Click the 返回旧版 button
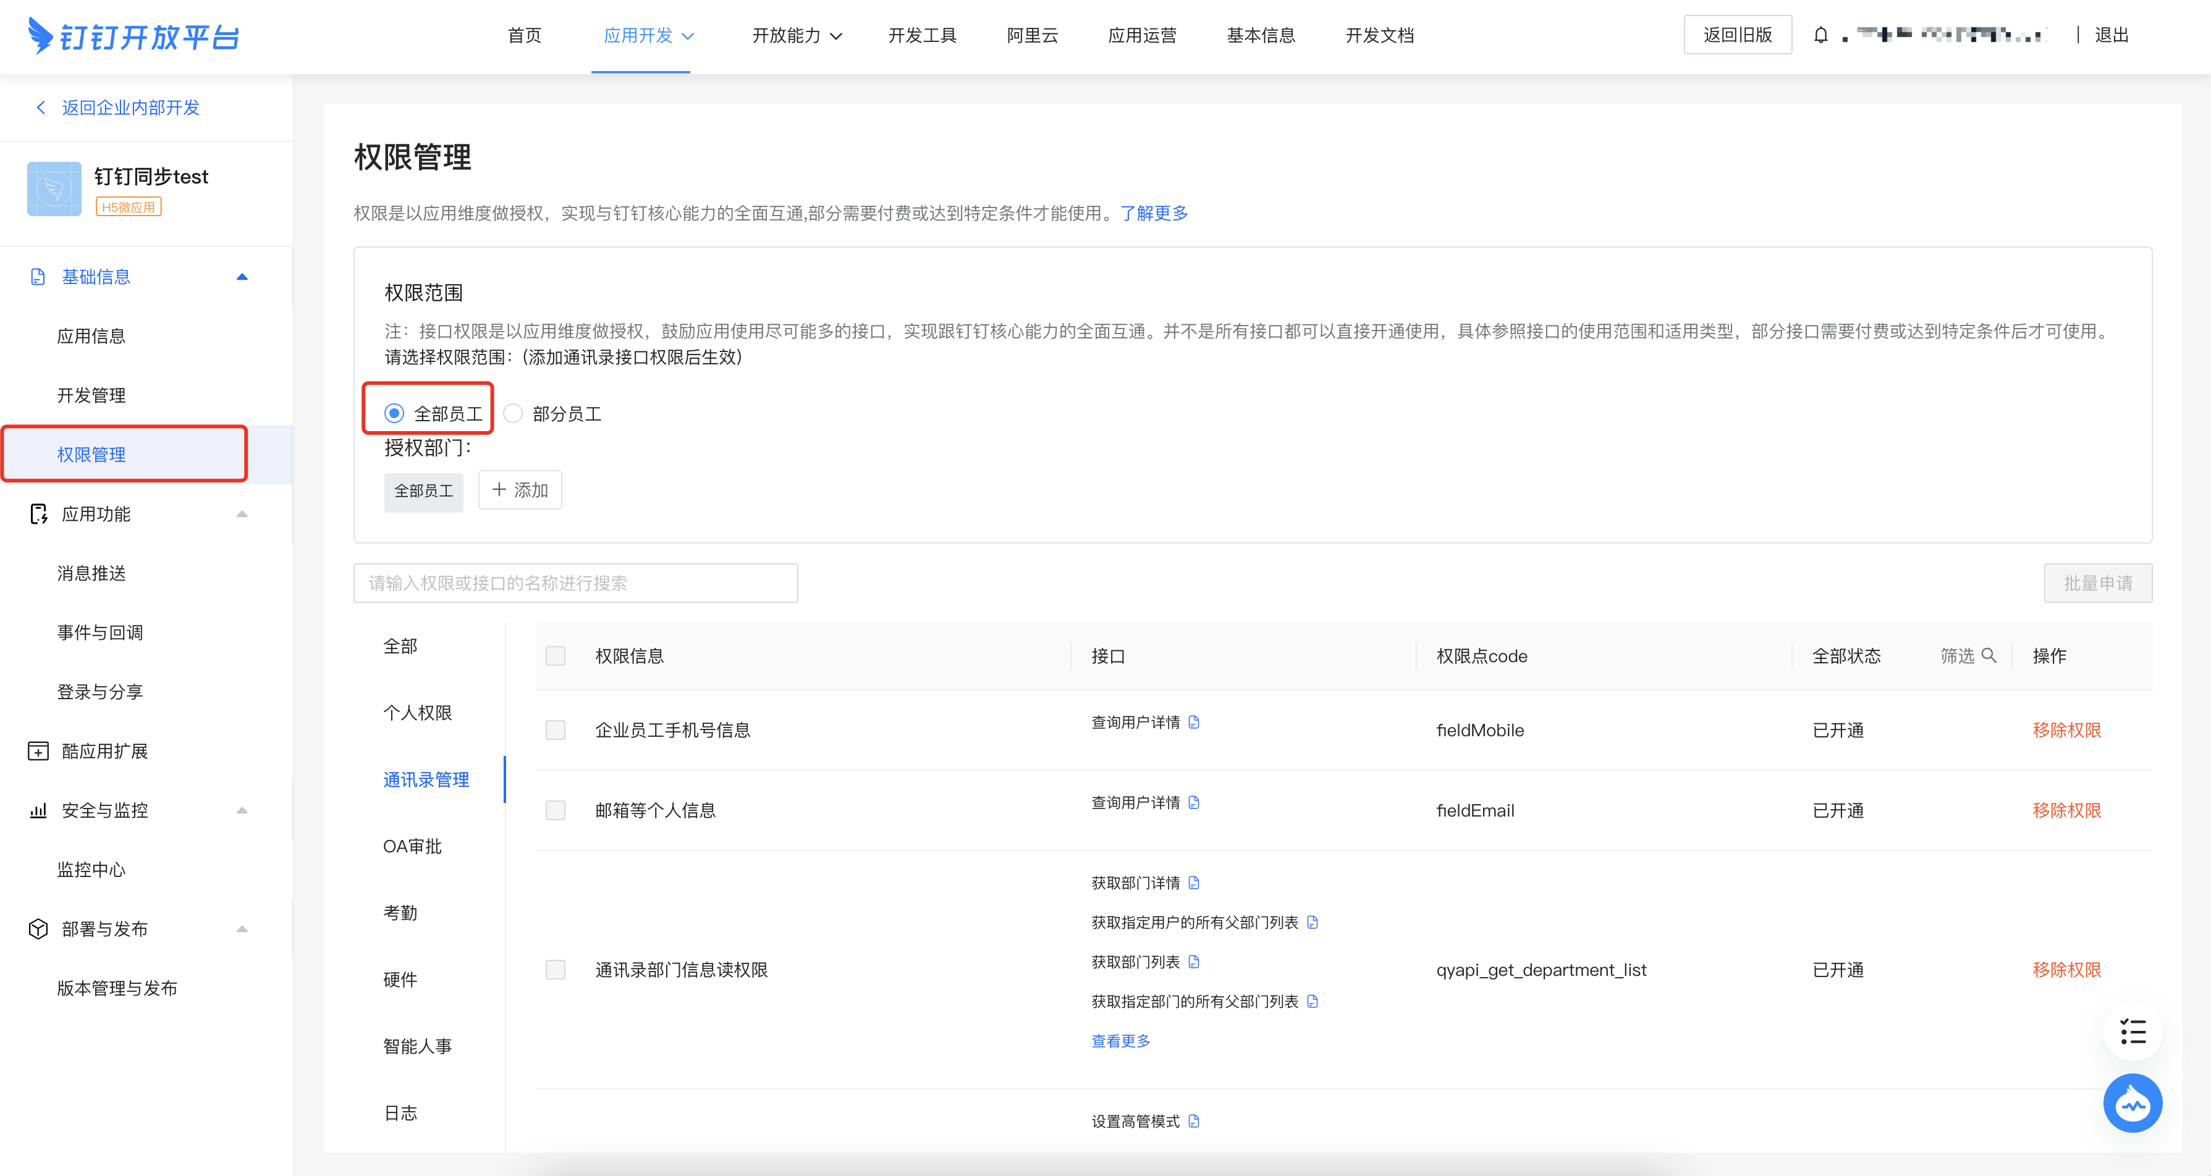Screen dimensions: 2211x1176 [1737, 35]
